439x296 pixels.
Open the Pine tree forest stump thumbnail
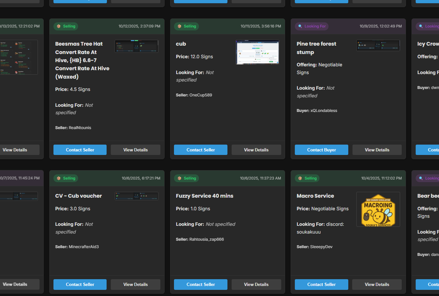tap(378, 45)
